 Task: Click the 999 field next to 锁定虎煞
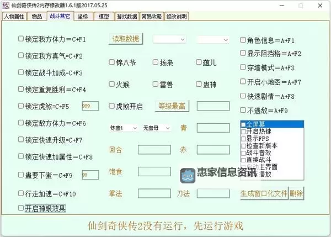point(90,106)
